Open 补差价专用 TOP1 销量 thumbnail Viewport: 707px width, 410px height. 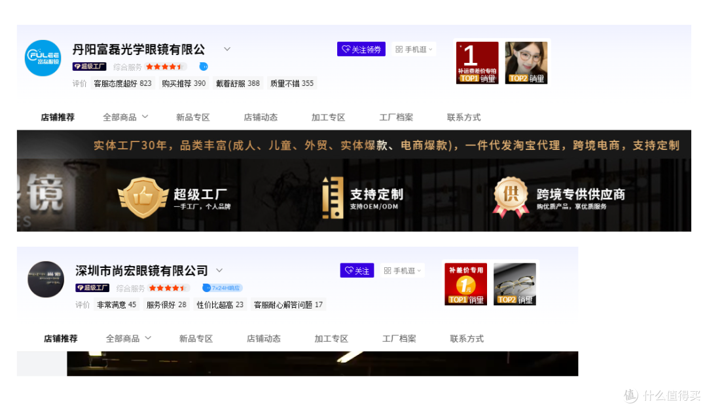466,284
